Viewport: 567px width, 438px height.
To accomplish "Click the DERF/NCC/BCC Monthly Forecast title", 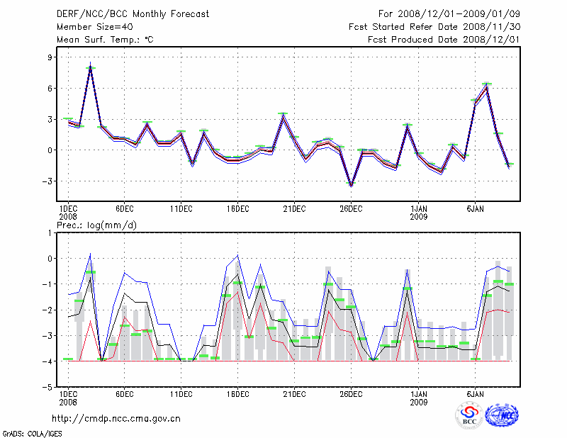I will click(x=133, y=14).
